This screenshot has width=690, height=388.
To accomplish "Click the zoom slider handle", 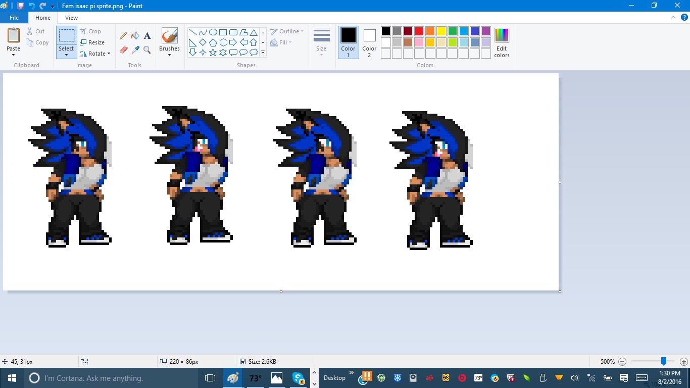I will click(x=664, y=361).
